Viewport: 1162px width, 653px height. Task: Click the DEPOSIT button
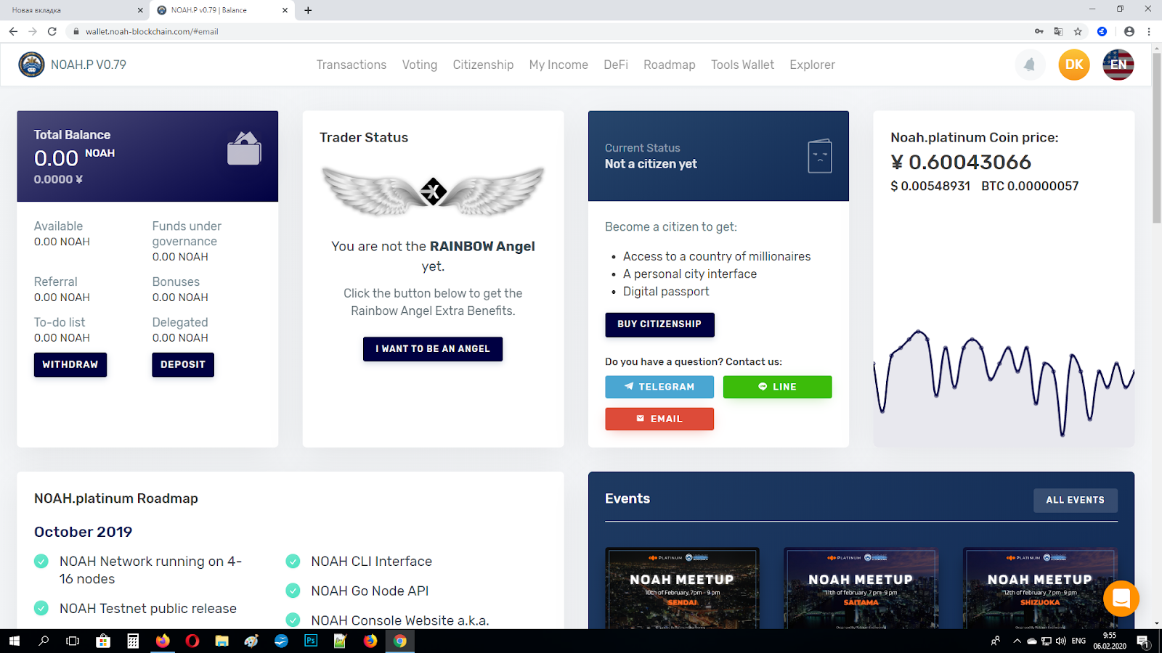[x=183, y=365]
